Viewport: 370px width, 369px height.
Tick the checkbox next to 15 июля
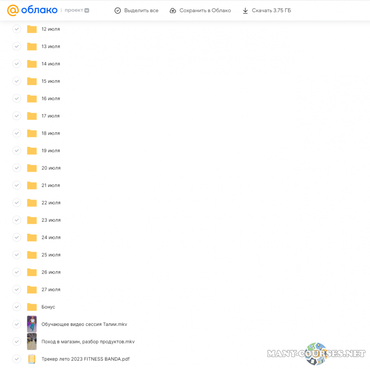(x=17, y=81)
